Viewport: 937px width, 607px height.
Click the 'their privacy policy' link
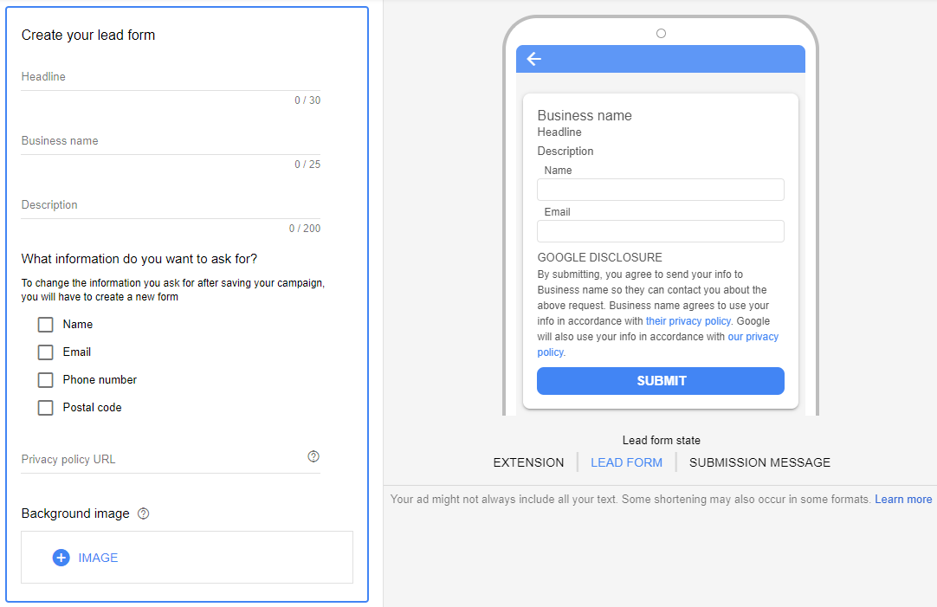688,320
